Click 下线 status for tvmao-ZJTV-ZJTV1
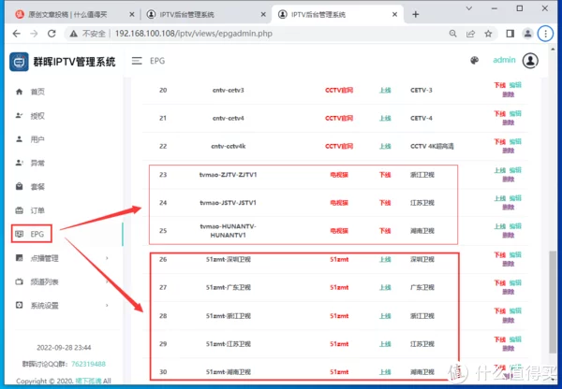The width and height of the screenshot is (562, 389). point(385,175)
